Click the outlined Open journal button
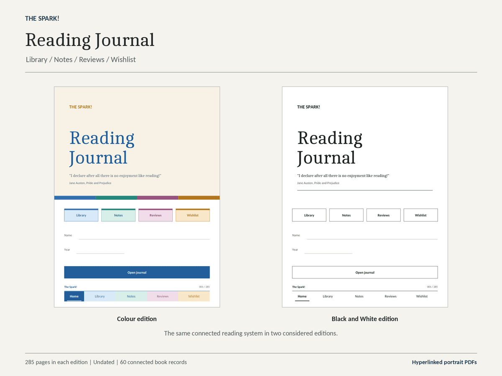 pyautogui.click(x=365, y=272)
